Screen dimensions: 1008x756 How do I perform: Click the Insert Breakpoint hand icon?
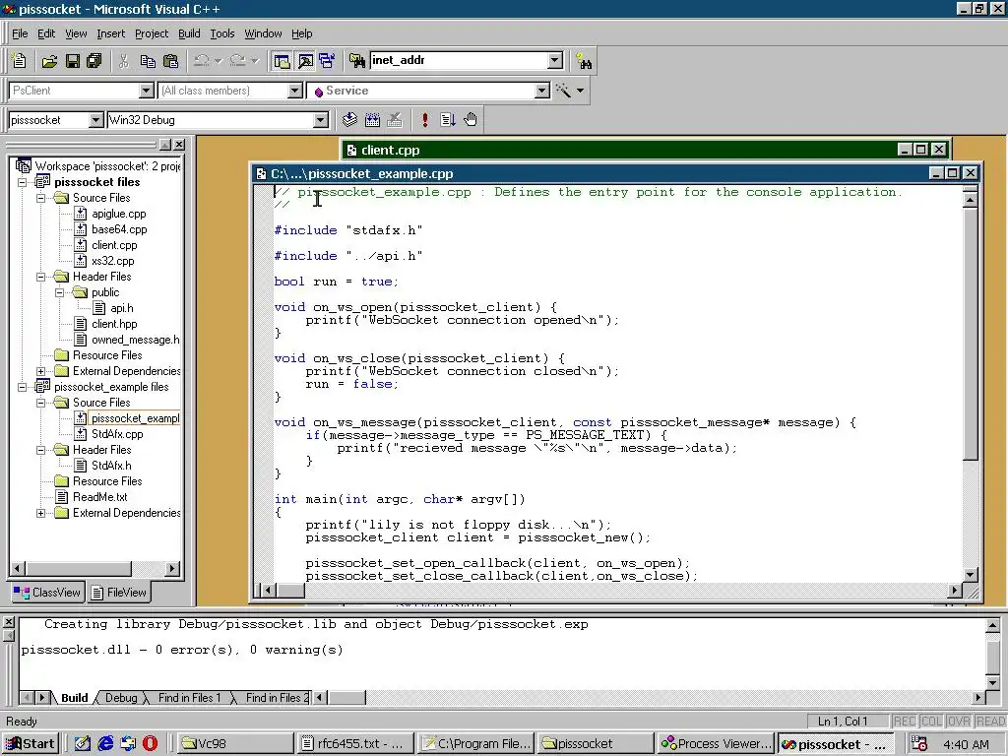tap(471, 119)
